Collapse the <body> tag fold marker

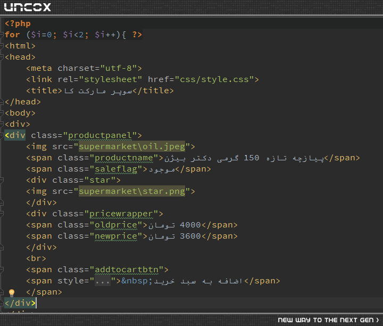coord(2,113)
